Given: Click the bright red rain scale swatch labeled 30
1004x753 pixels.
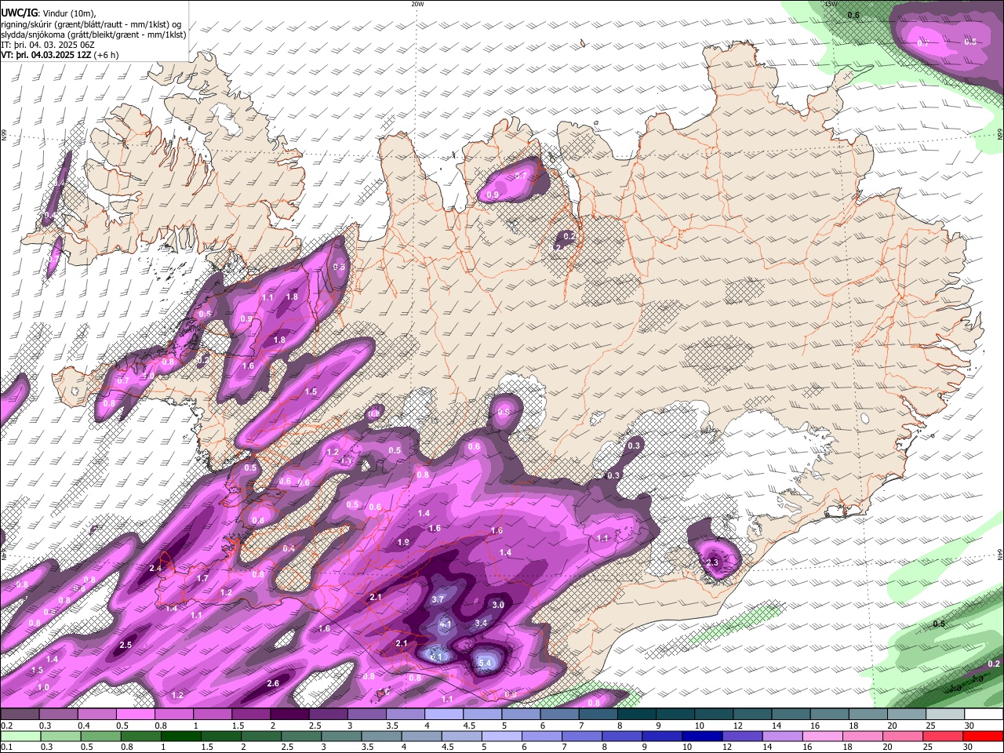Looking at the screenshot, I should pos(984,737).
